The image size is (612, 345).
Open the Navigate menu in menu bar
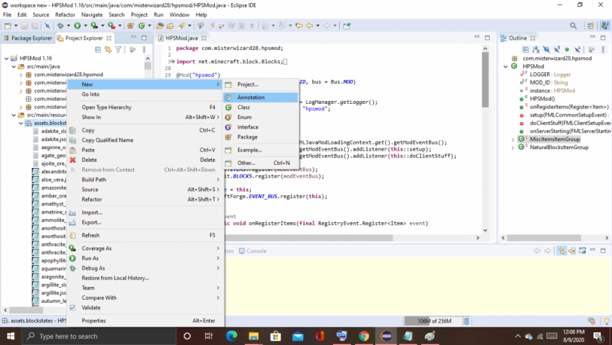click(x=92, y=15)
